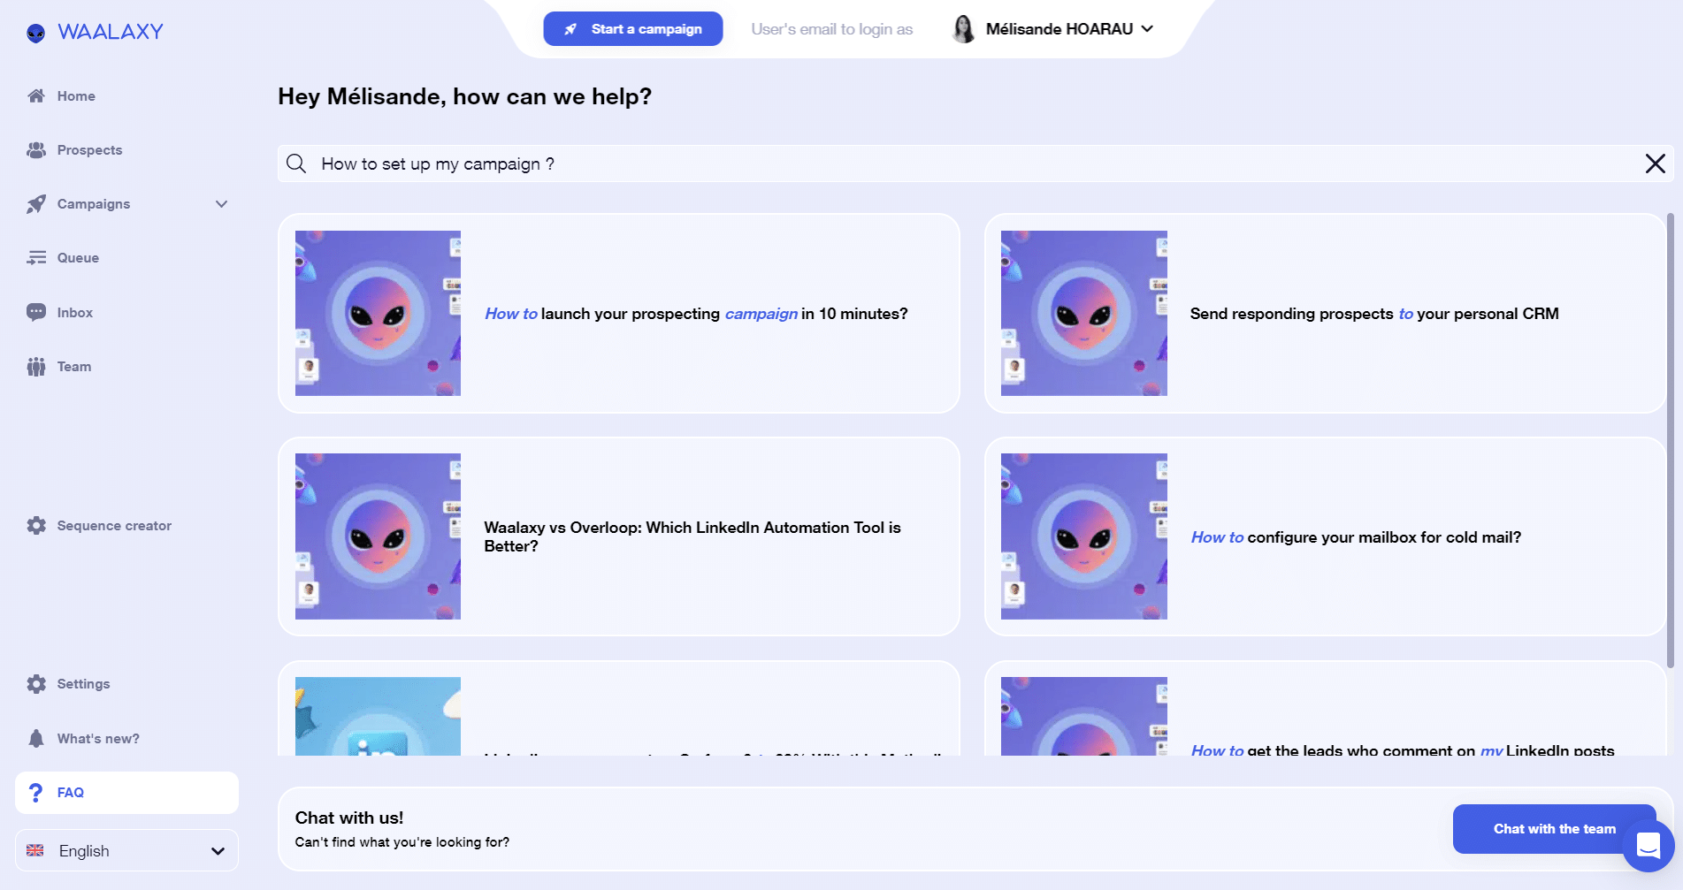Click the Campaigns rocket icon in sidebar
Viewport: 1683px width, 890px height.
click(36, 204)
